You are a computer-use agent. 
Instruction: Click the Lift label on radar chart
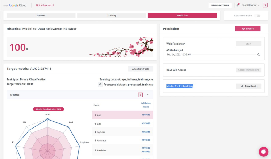click(x=24, y=122)
